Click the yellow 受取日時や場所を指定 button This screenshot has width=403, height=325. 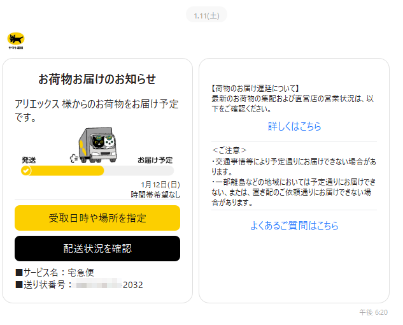[97, 218]
